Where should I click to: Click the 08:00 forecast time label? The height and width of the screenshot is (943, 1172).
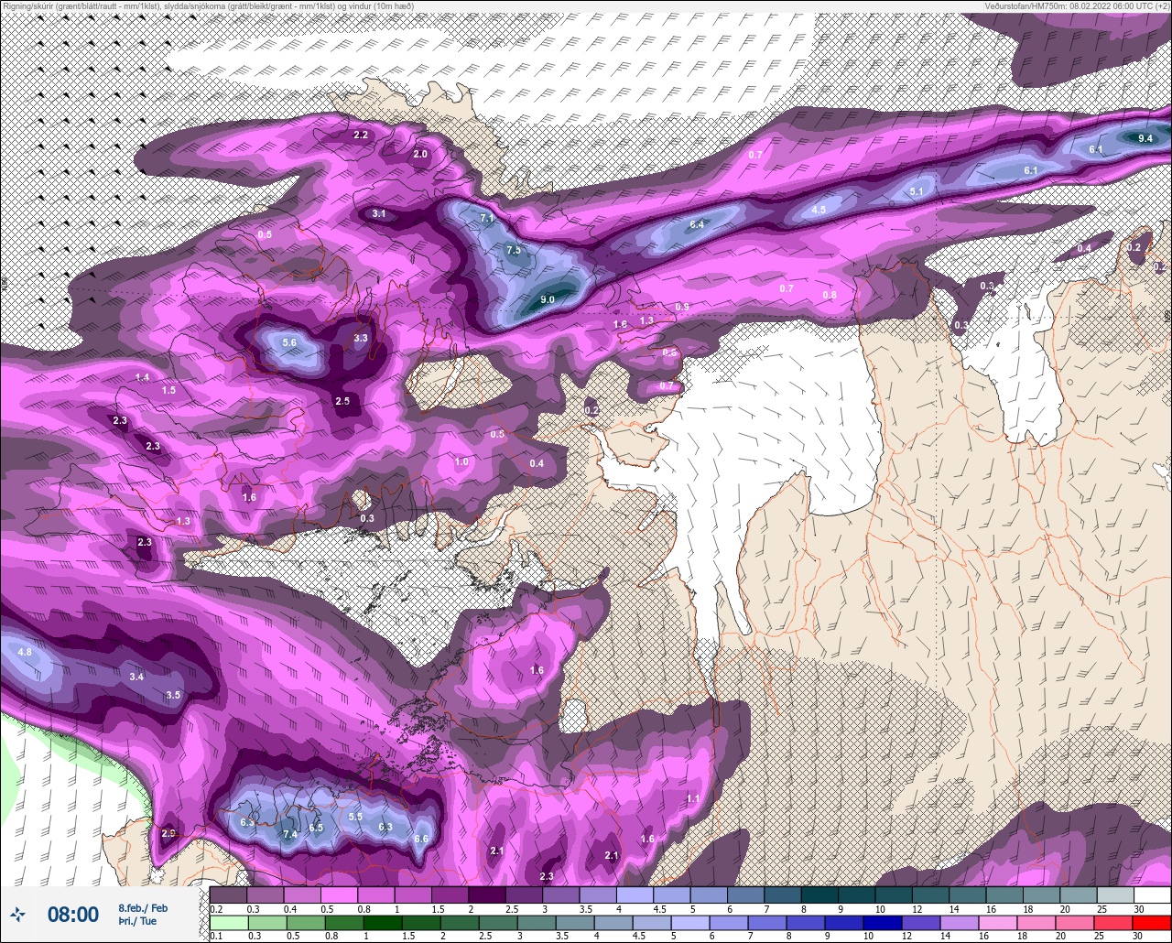coord(73,914)
